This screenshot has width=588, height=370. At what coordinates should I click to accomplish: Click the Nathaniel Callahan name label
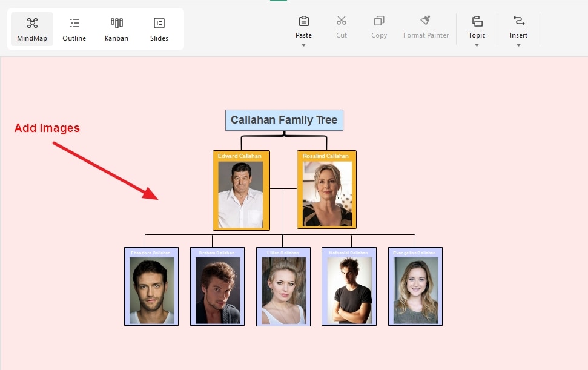348,253
